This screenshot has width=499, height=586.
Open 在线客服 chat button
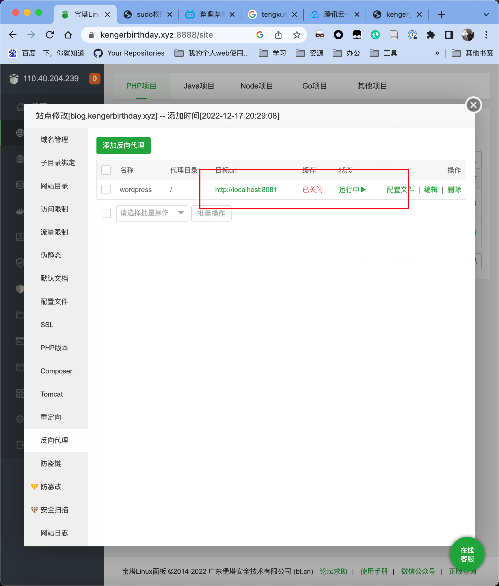point(467,554)
